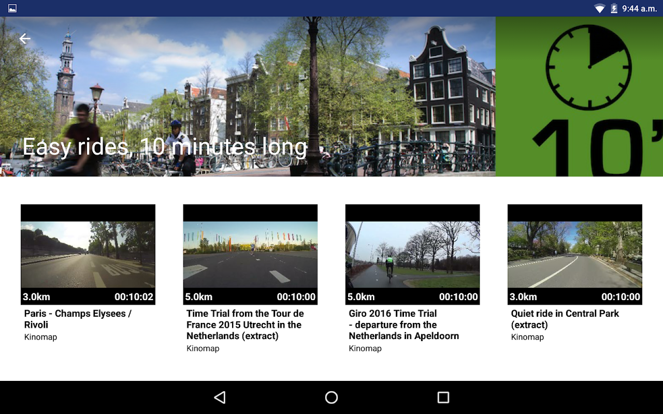The image size is (663, 414).
Task: Select the 'Paris - Champs Elysees / Rivoli' title
Action: pos(78,319)
